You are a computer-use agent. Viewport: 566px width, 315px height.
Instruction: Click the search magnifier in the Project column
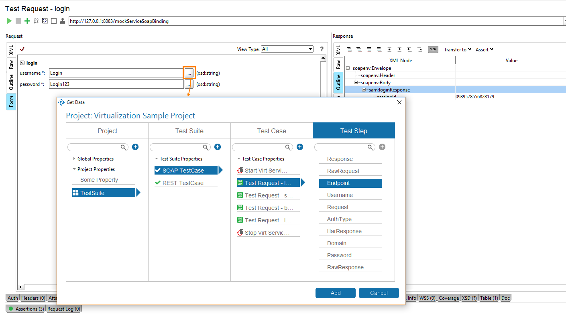[123, 147]
